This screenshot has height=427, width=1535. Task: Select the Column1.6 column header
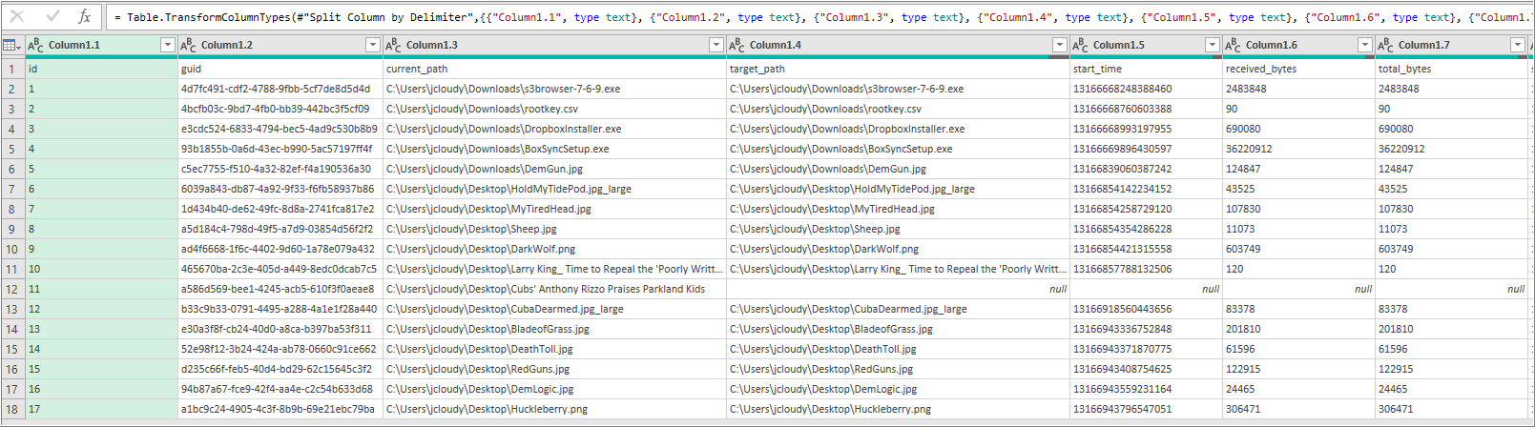point(1288,45)
